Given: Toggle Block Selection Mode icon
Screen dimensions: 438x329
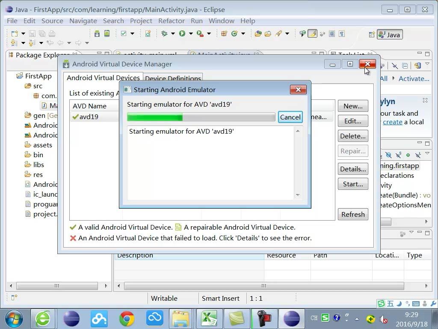Looking at the screenshot, I should (x=332, y=33).
